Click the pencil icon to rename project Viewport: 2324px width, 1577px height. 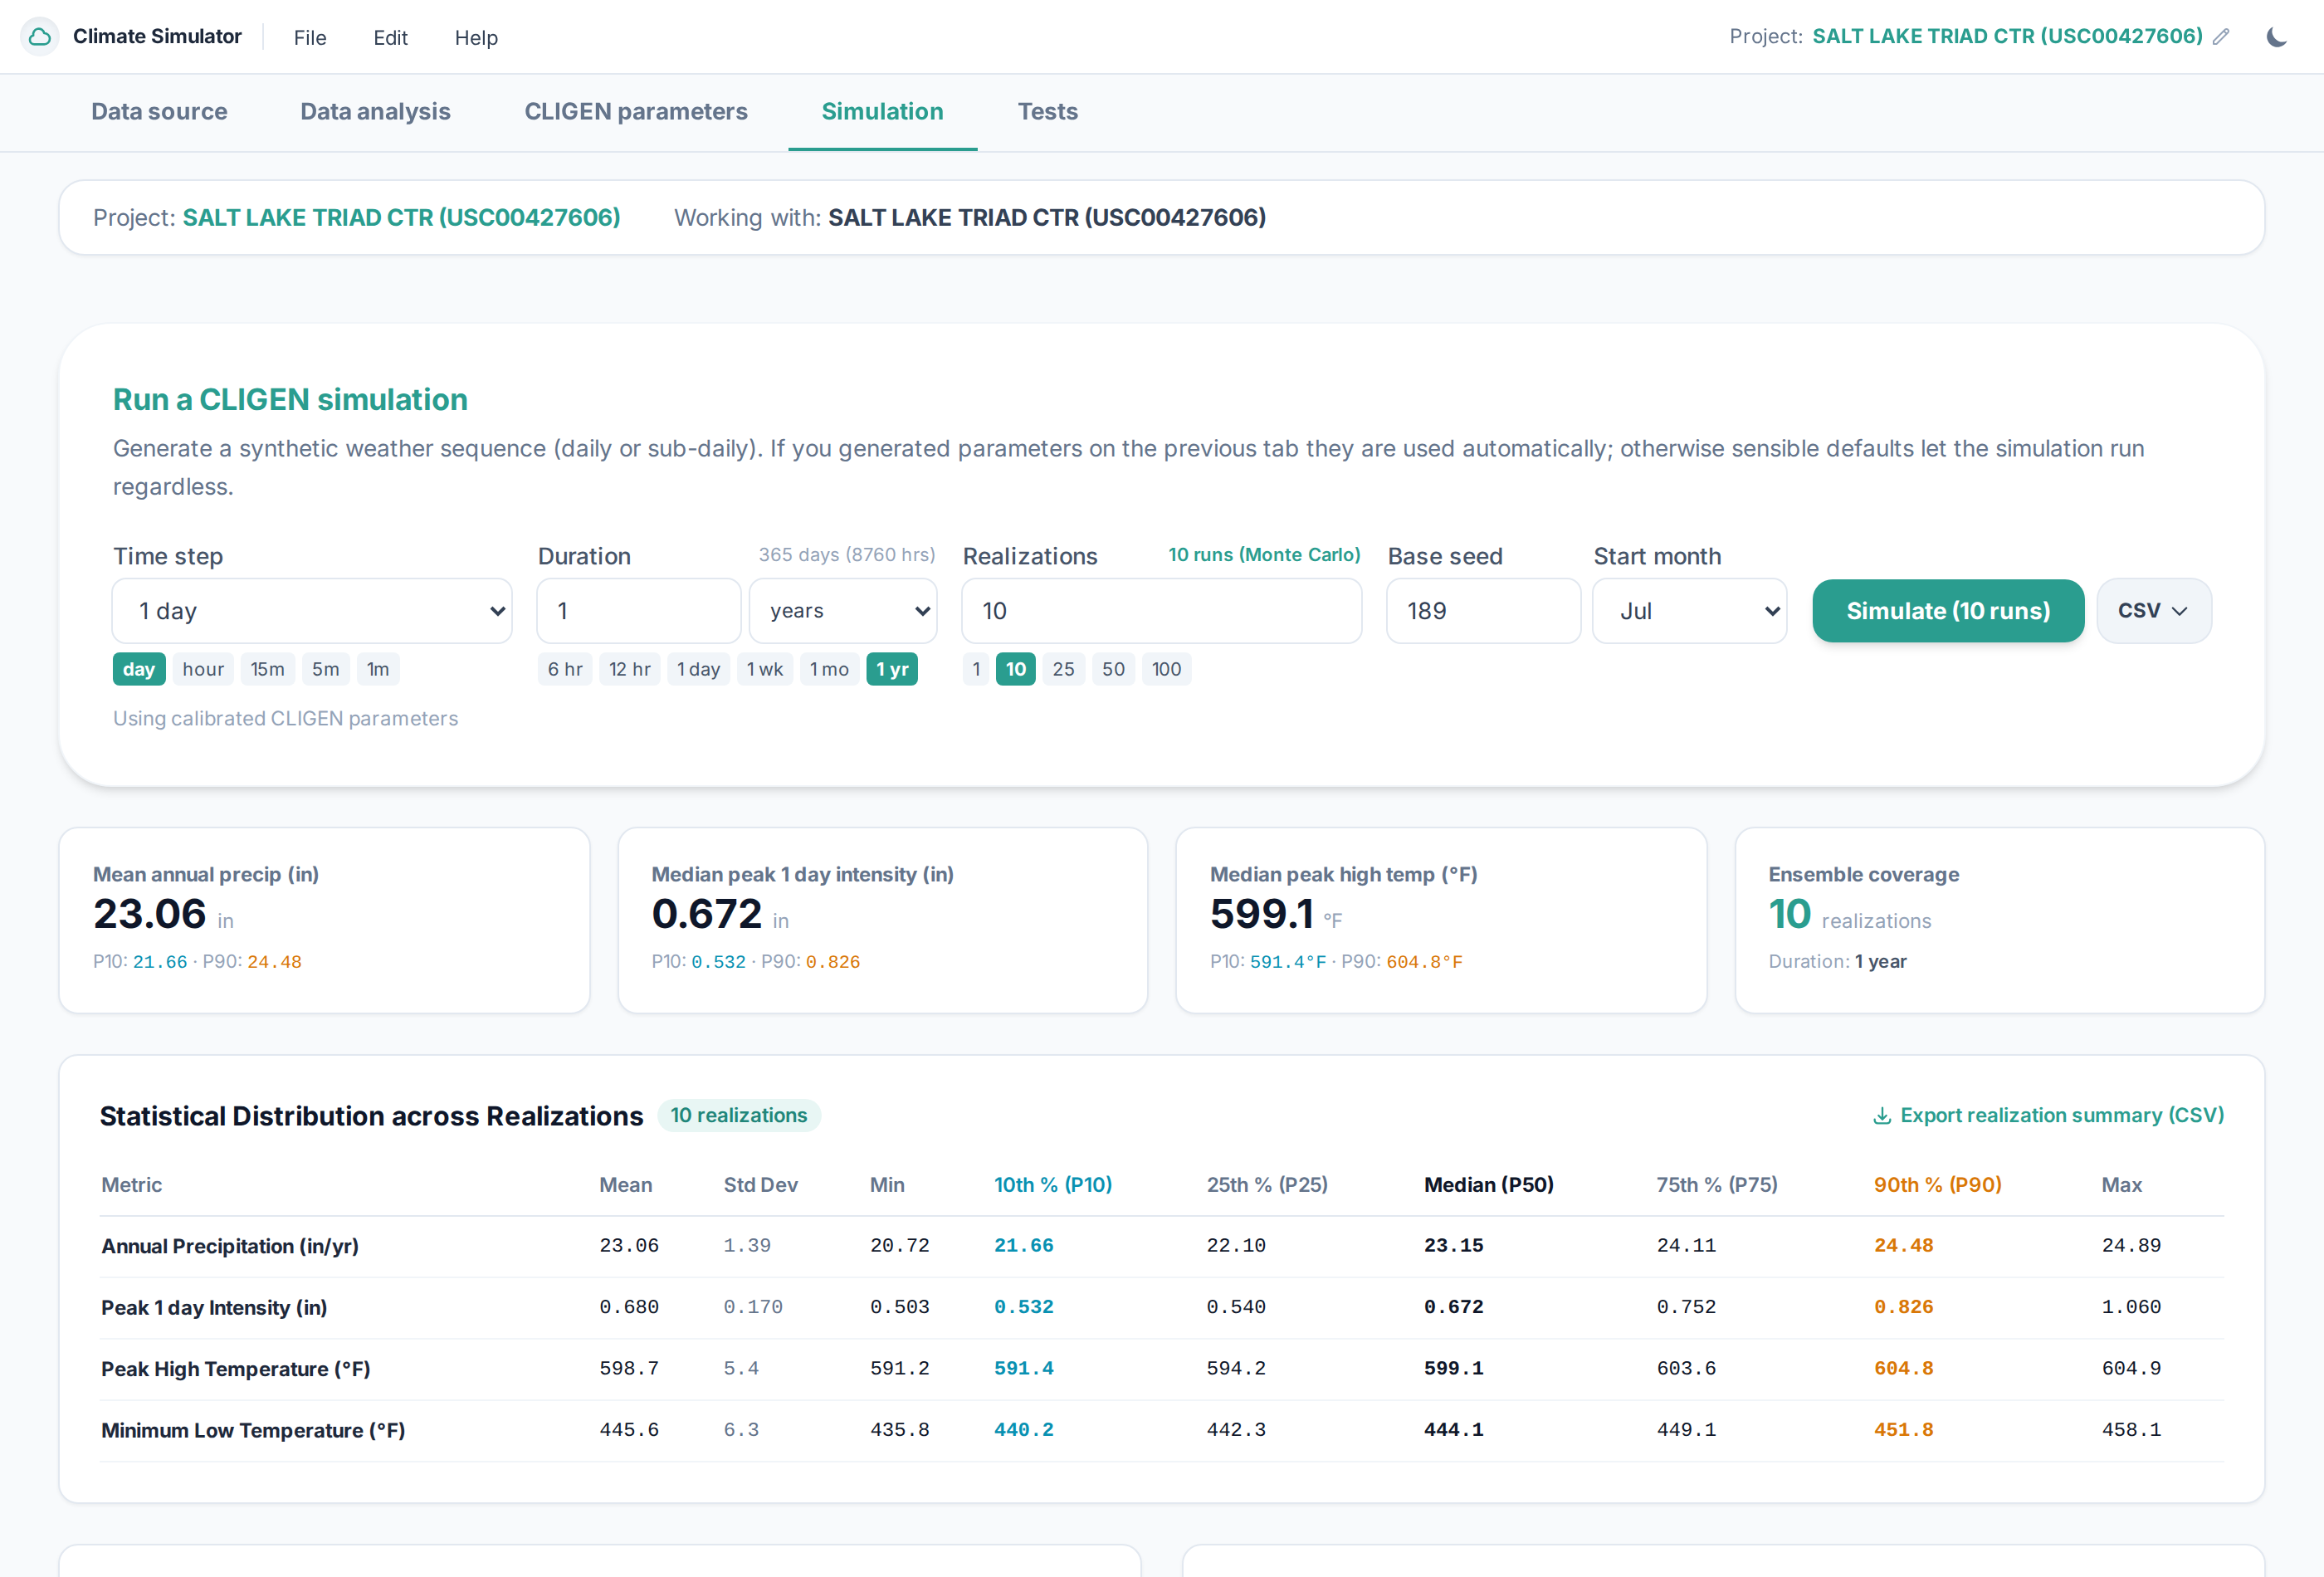(x=2221, y=37)
